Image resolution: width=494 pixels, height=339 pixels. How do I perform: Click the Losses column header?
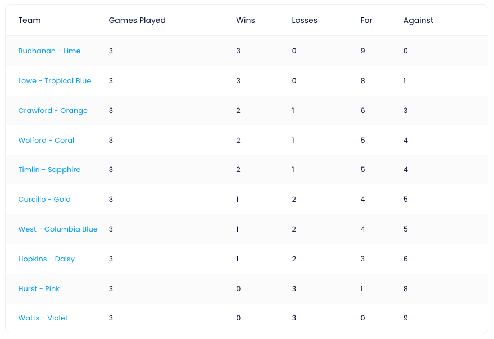[x=305, y=20]
